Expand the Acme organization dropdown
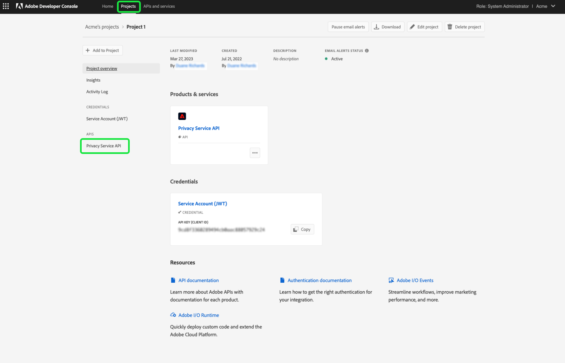The height and width of the screenshot is (363, 565). 546,6
